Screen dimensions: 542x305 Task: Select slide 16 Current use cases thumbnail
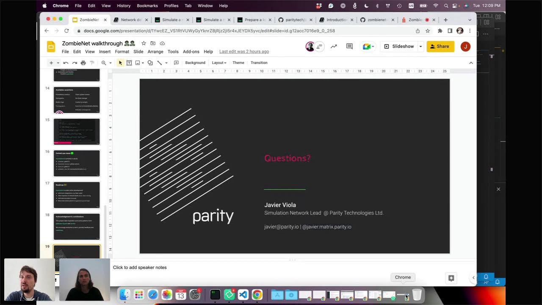click(x=77, y=163)
